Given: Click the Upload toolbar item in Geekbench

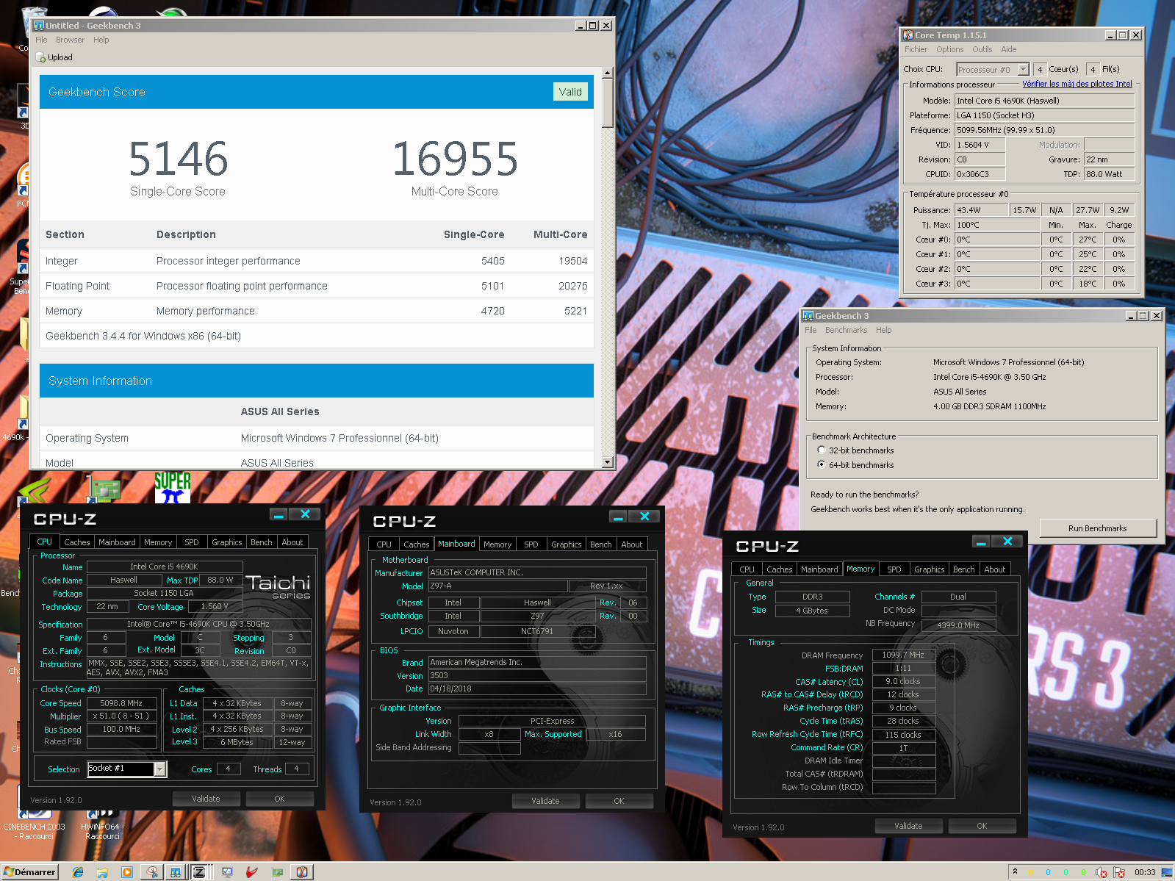Looking at the screenshot, I should click(54, 57).
